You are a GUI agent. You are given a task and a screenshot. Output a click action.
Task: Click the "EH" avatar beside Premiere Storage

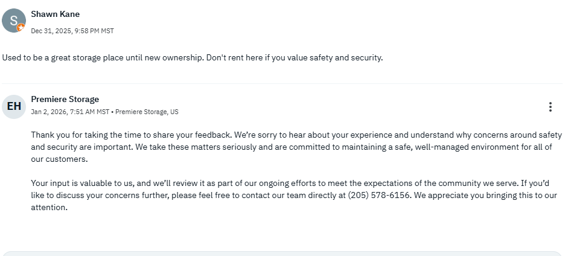(x=14, y=107)
